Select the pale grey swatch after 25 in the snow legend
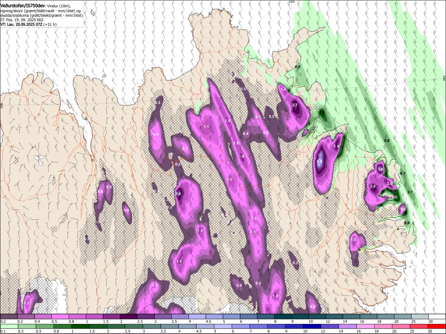 (420, 317)
